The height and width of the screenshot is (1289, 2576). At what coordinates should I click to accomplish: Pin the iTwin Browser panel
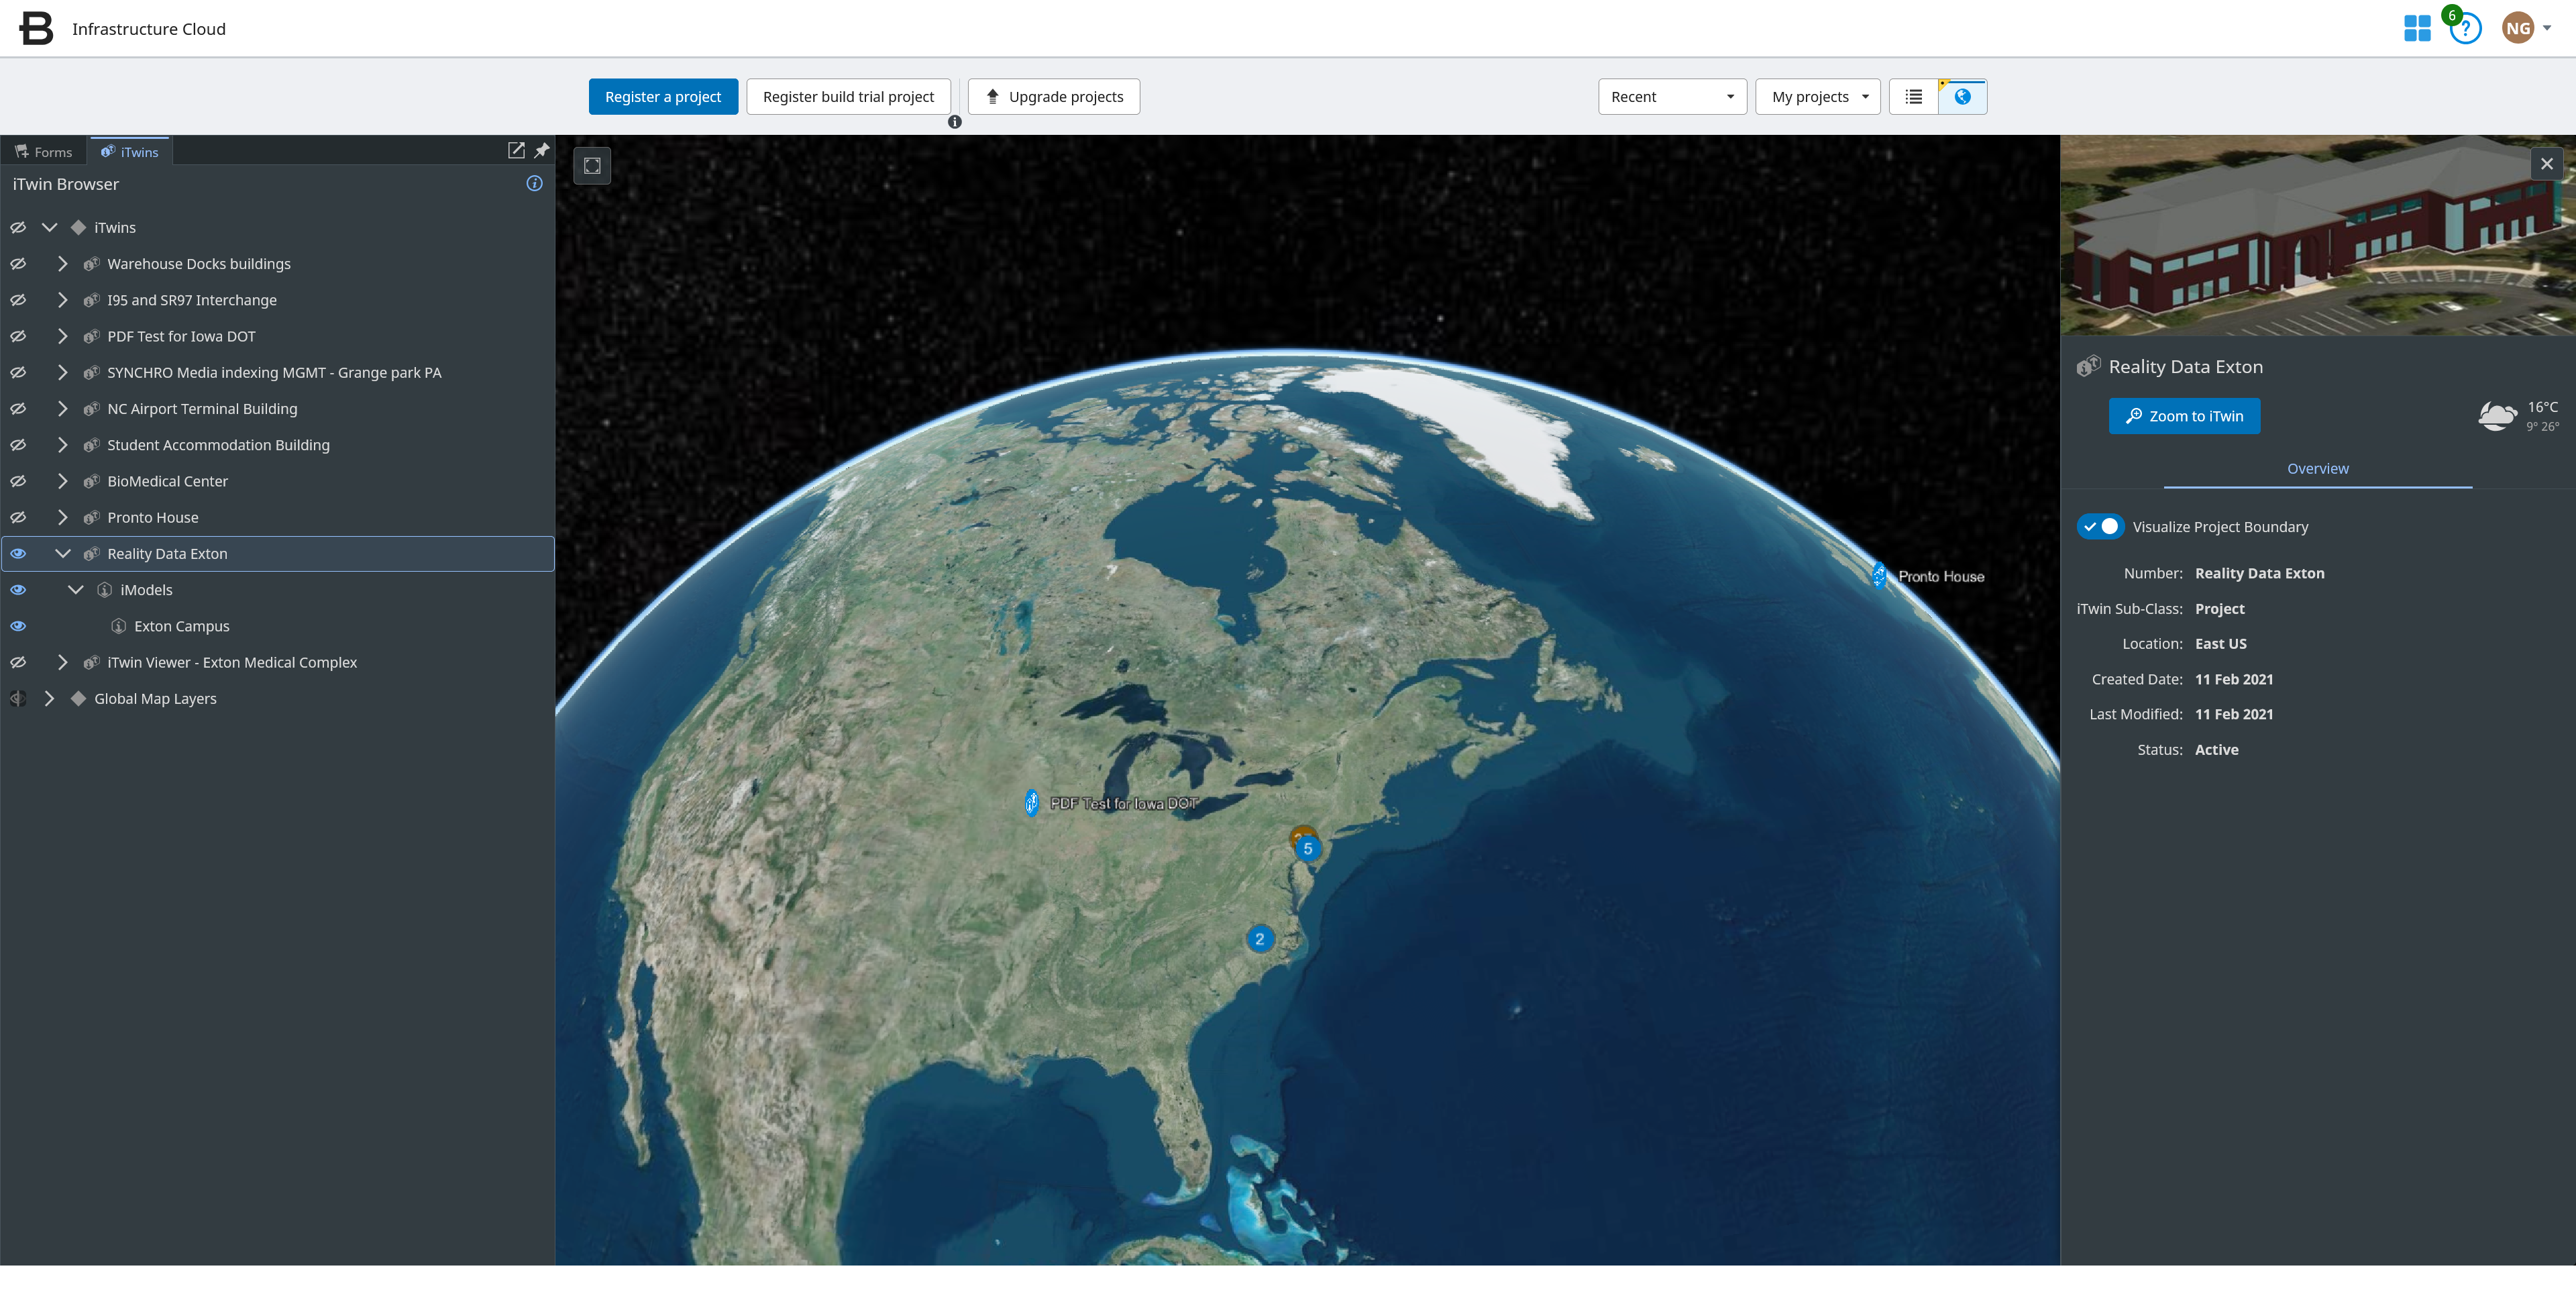point(542,150)
